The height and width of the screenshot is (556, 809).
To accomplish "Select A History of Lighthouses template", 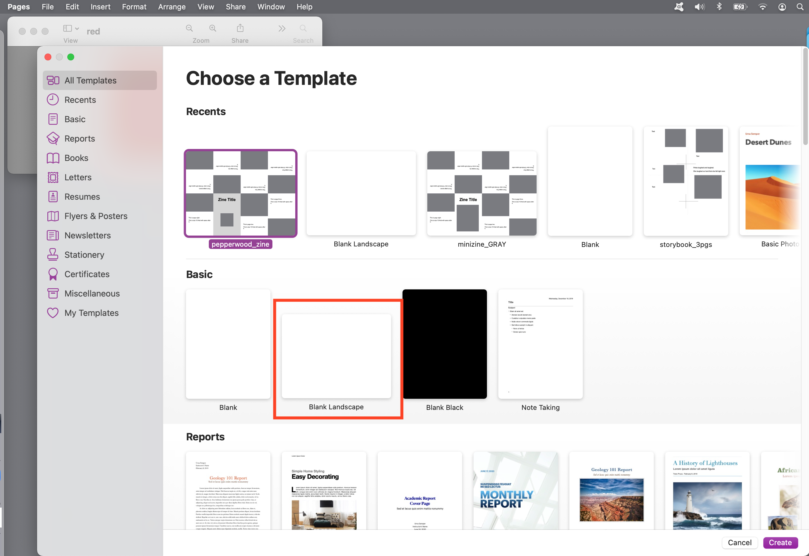I will (707, 490).
